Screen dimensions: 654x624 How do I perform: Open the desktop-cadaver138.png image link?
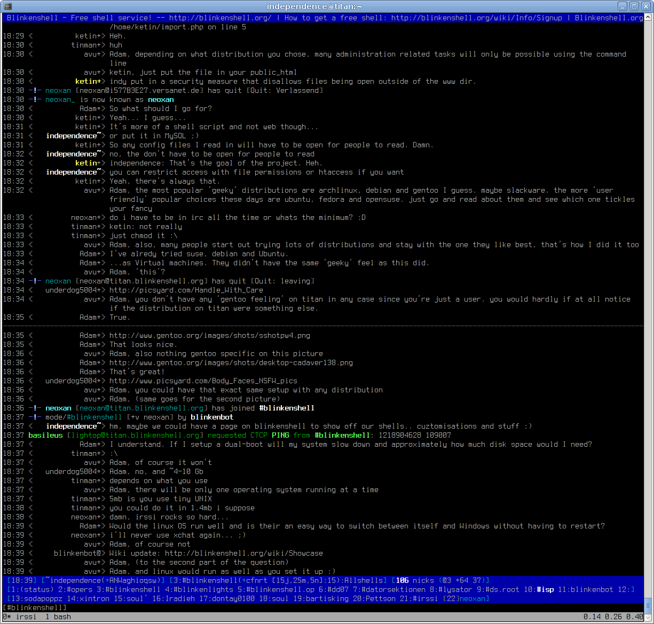point(231,362)
